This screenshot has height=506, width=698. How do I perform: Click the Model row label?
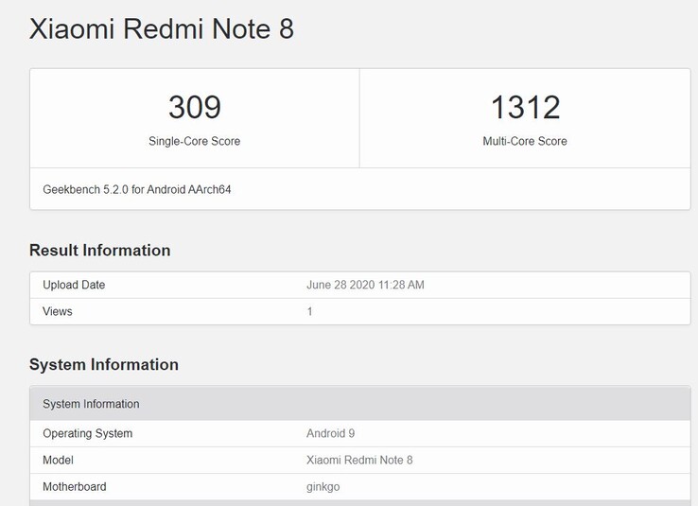point(58,461)
